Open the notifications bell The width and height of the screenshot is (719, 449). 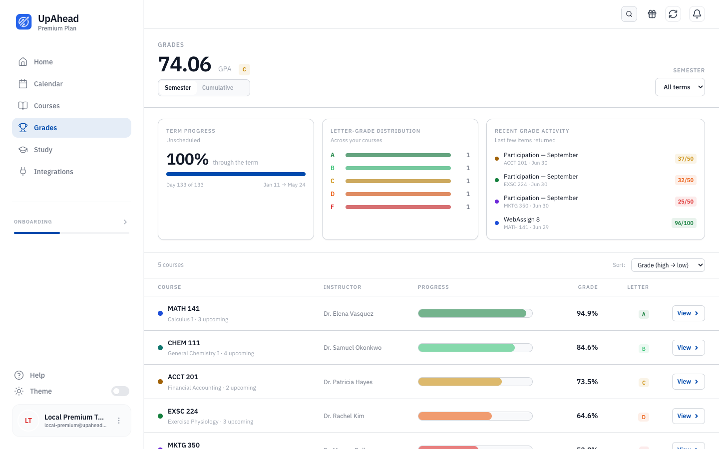pyautogui.click(x=697, y=14)
